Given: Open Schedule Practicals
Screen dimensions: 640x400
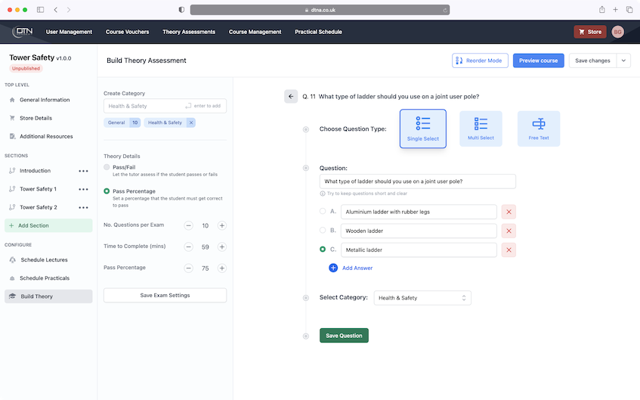Looking at the screenshot, I should (x=48, y=278).
